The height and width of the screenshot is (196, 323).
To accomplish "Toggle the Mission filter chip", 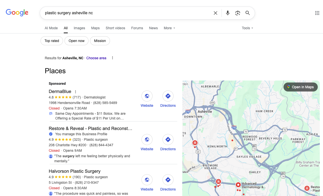I will click(100, 41).
